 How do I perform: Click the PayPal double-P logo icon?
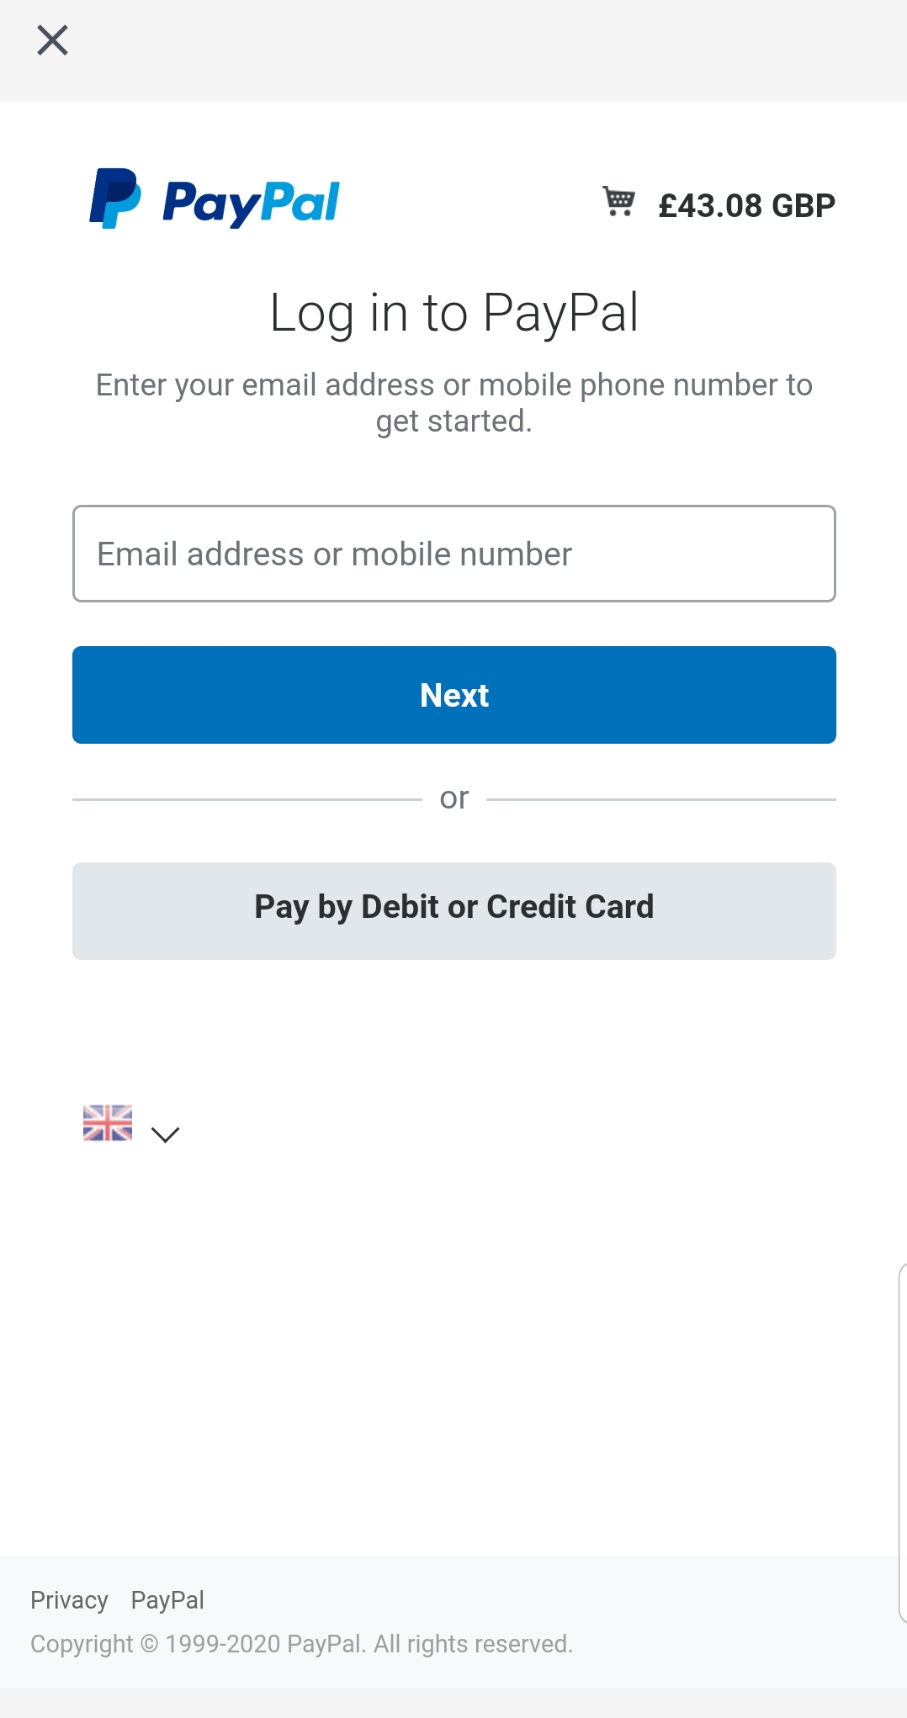[x=115, y=199]
